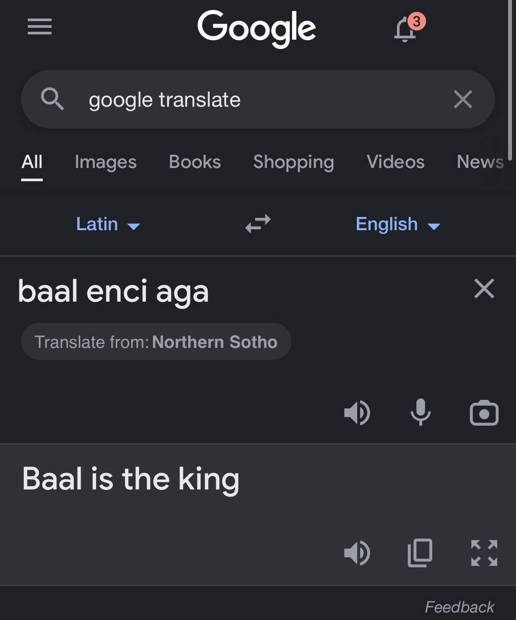Expand translation to full screen
Screen dimensions: 516x620
pos(484,553)
